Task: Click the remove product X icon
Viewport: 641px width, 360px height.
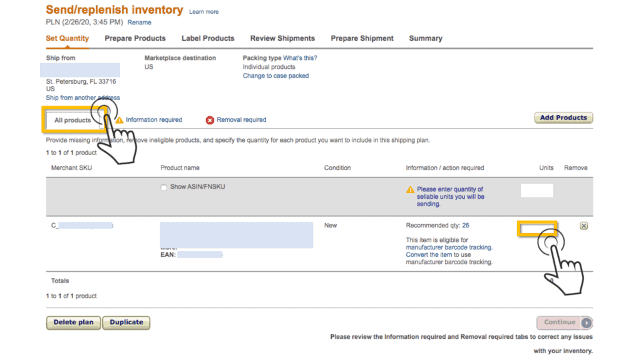Action: pyautogui.click(x=583, y=226)
